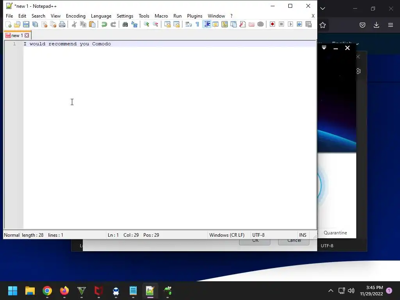Open the Replace toolbar icon
Screen dimensions: 400x300
coord(134,24)
